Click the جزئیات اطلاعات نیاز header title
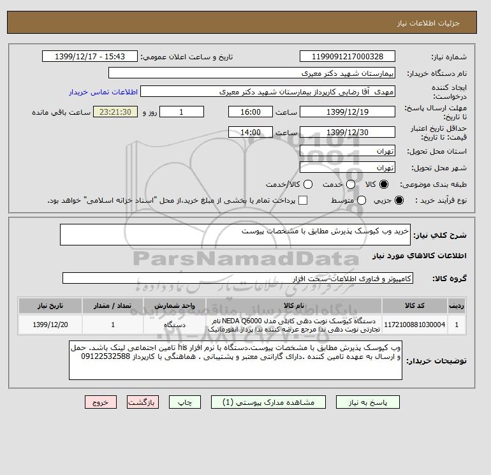This screenshot has height=475, width=491. [x=429, y=23]
